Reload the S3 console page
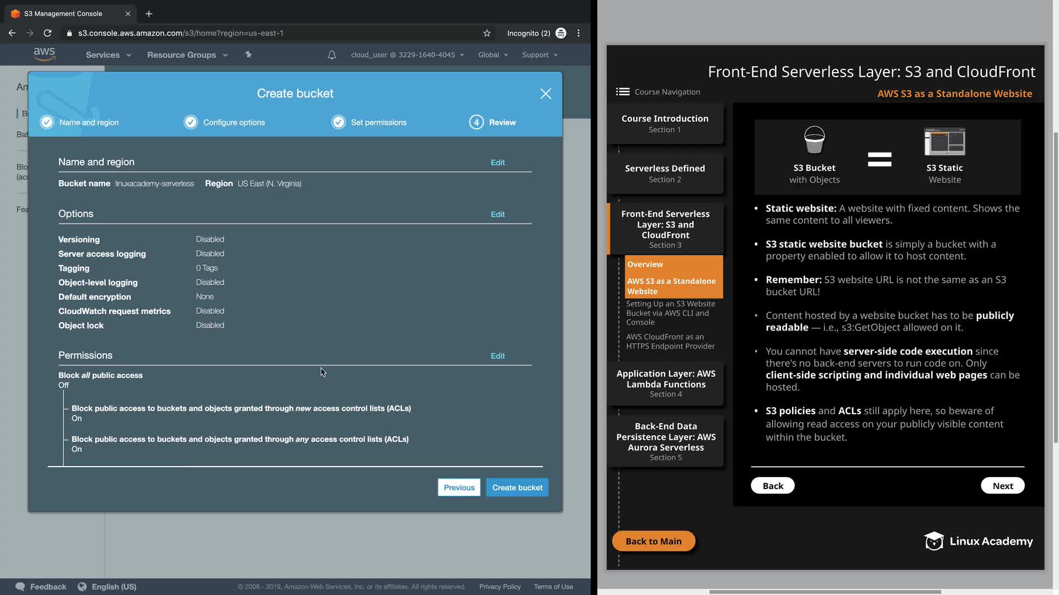The height and width of the screenshot is (595, 1059). [x=47, y=33]
